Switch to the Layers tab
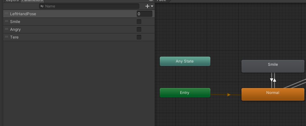Screen dimensions: 306x126 pos(12,1)
